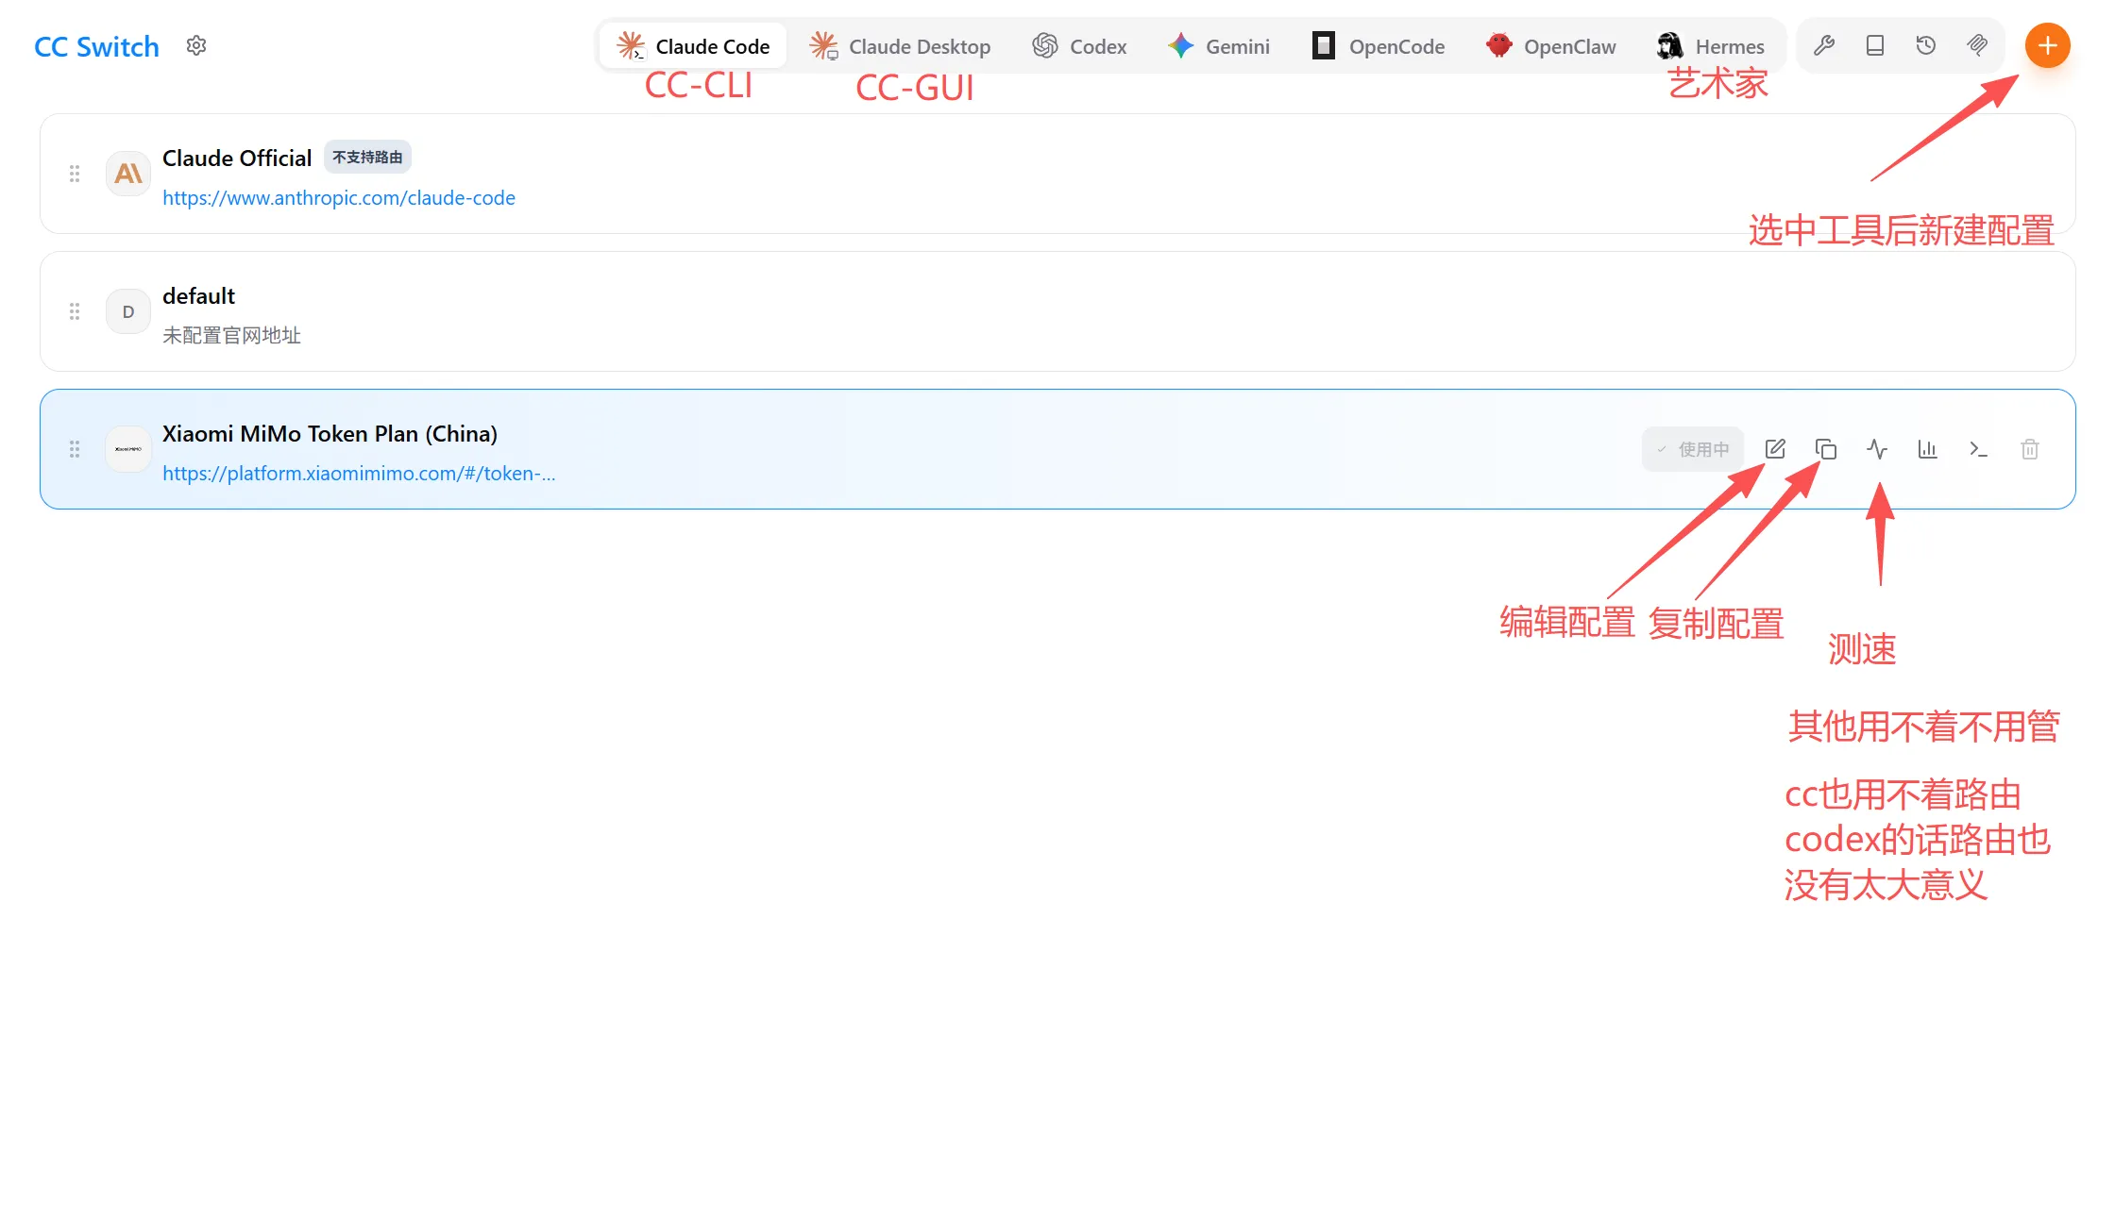Screen dimensions: 2115x1220
Task: Click the Xiaomi MiMo row drag handle
Action: click(75, 449)
